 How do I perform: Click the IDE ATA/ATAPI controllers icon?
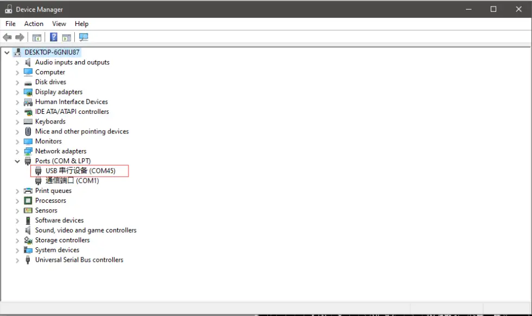click(28, 112)
